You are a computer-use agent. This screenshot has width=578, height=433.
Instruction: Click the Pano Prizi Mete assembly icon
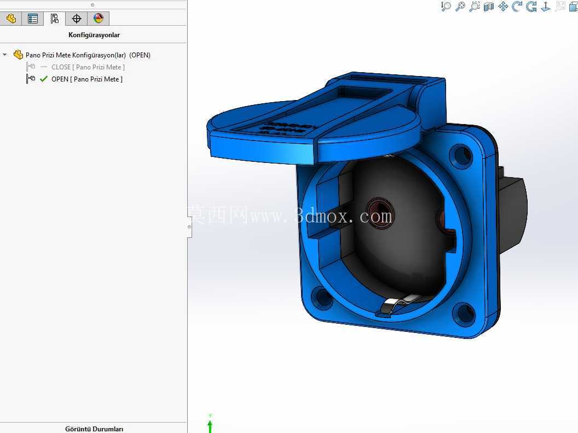[x=18, y=55]
